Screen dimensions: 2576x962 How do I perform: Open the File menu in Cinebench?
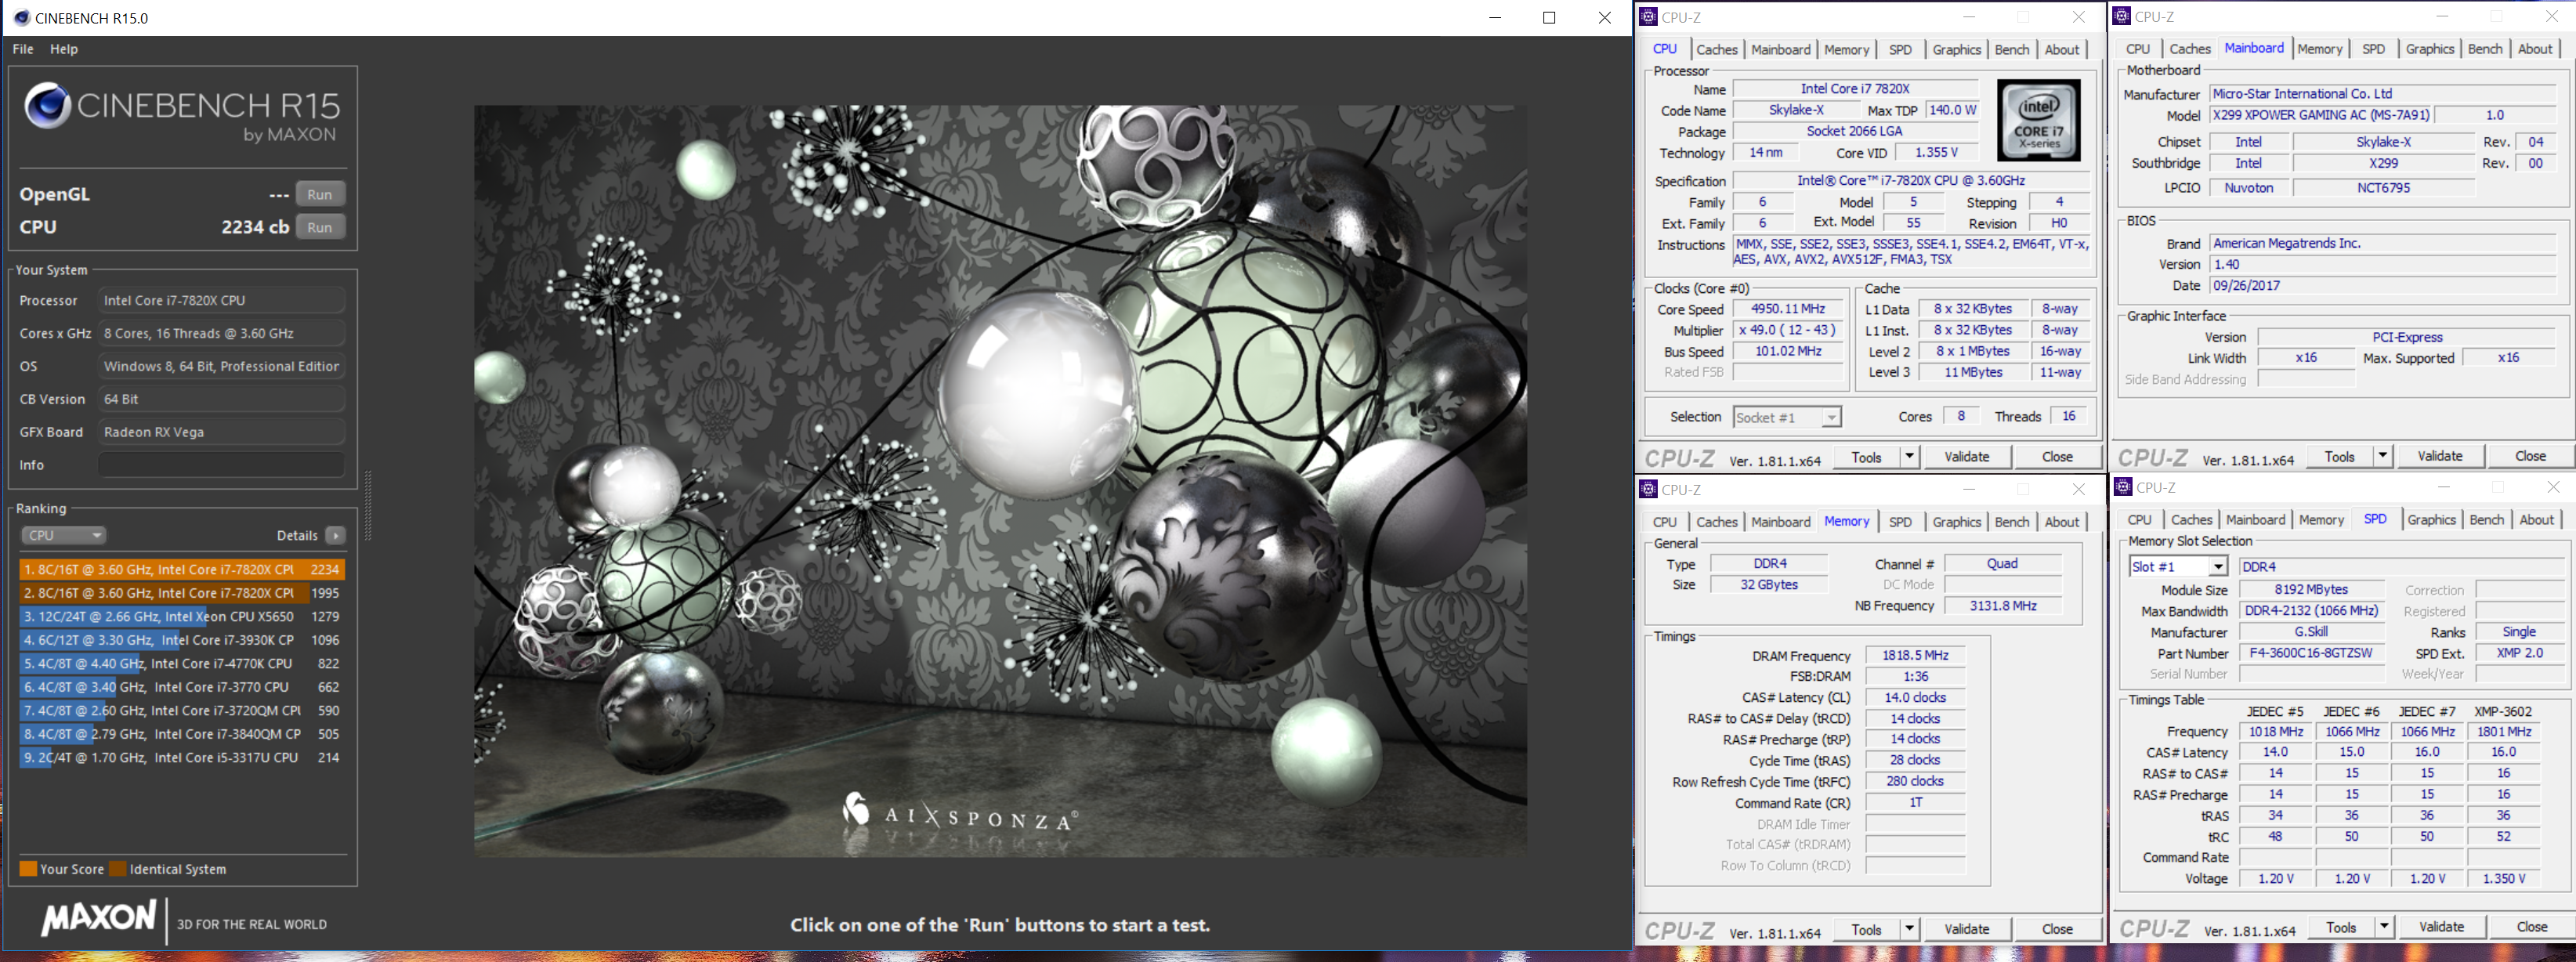click(x=23, y=49)
